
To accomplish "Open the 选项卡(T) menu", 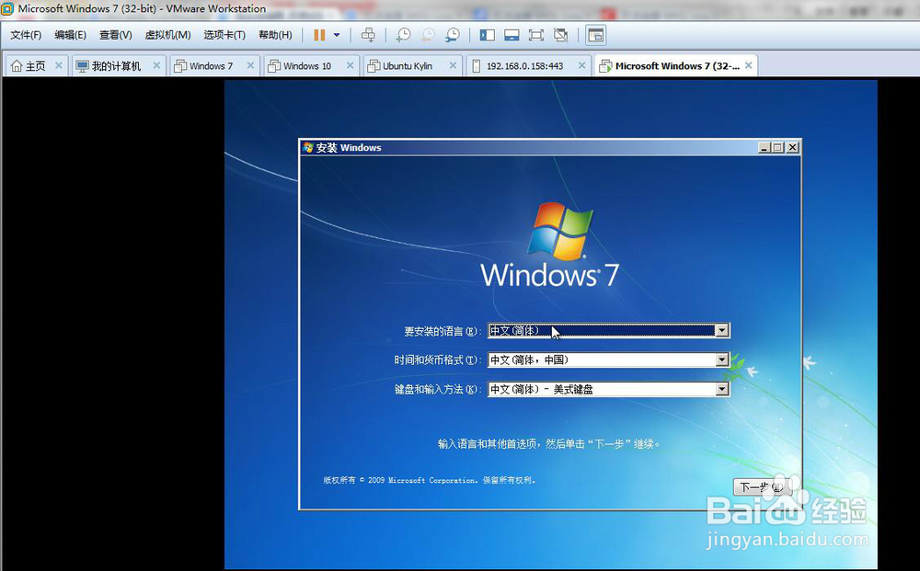I will coord(224,35).
